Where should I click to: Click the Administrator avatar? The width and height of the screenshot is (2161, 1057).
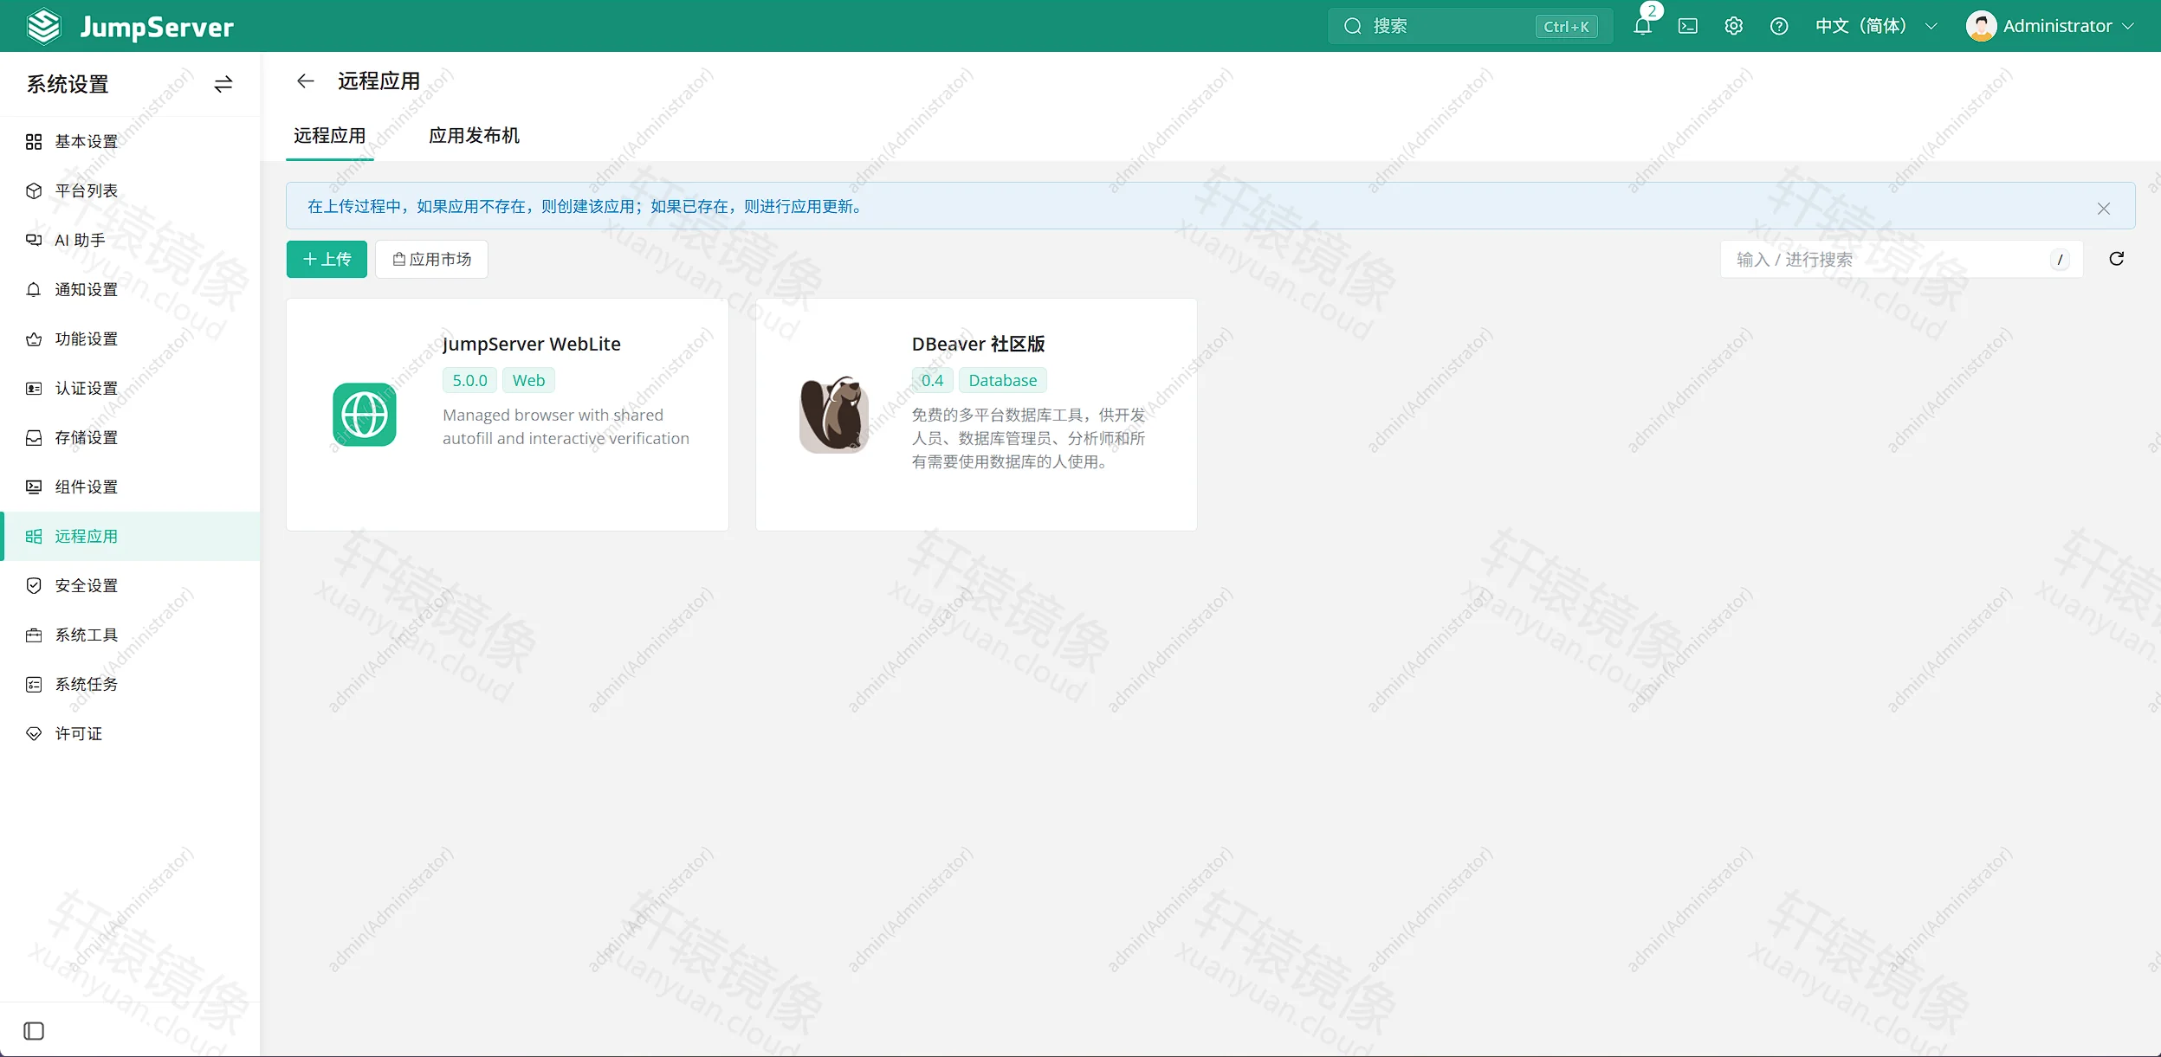pyautogui.click(x=1981, y=26)
